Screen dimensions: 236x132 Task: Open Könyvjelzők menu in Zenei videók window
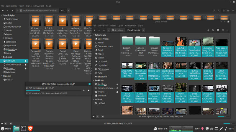(130, 26)
